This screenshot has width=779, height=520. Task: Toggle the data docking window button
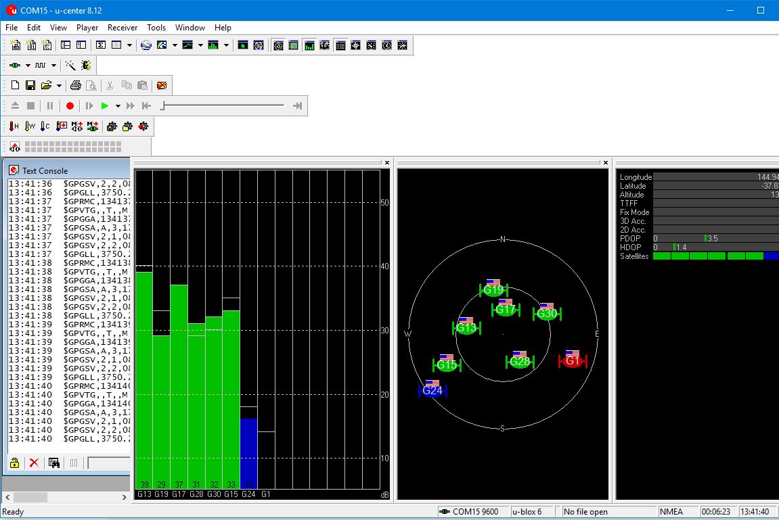tap(340, 45)
